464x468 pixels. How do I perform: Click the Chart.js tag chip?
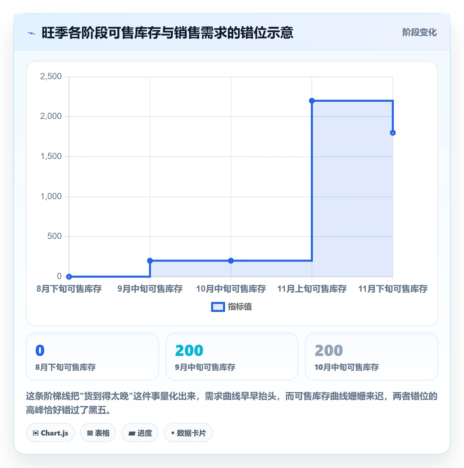coord(50,433)
